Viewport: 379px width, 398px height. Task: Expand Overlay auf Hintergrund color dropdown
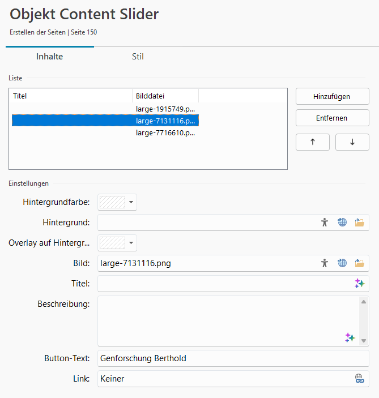131,243
